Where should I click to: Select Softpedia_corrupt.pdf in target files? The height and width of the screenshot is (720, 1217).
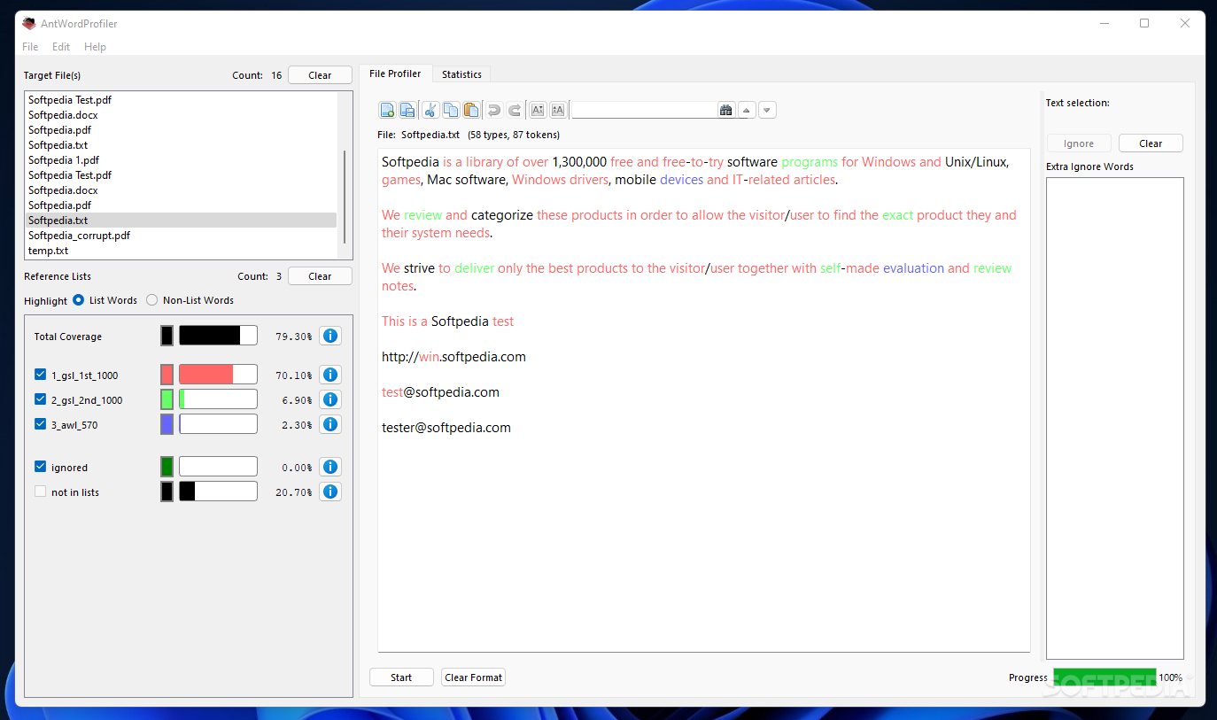(x=182, y=236)
